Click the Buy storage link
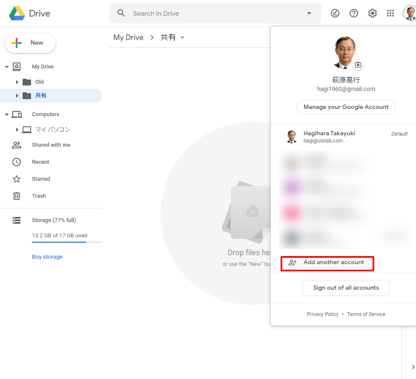 coord(47,257)
